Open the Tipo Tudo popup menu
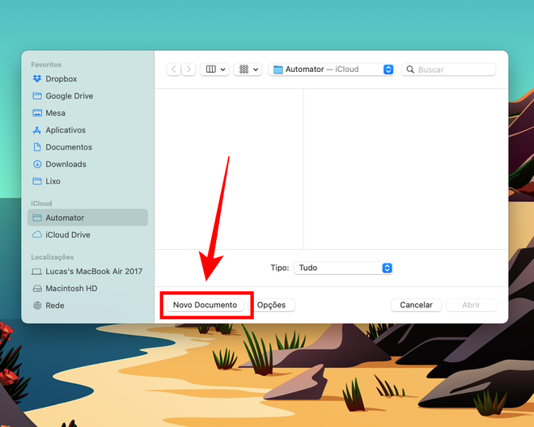The height and width of the screenshot is (427, 534). click(x=343, y=268)
